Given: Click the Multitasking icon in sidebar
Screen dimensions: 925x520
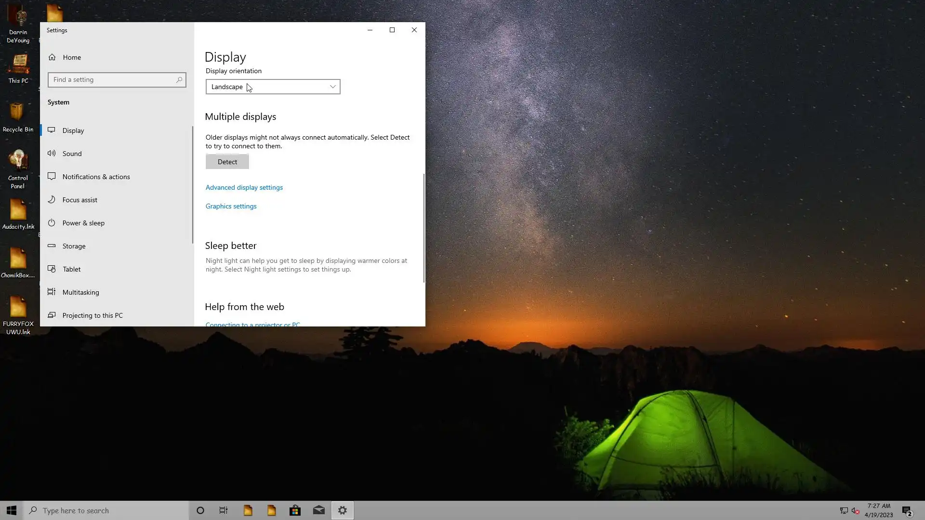Looking at the screenshot, I should [52, 292].
